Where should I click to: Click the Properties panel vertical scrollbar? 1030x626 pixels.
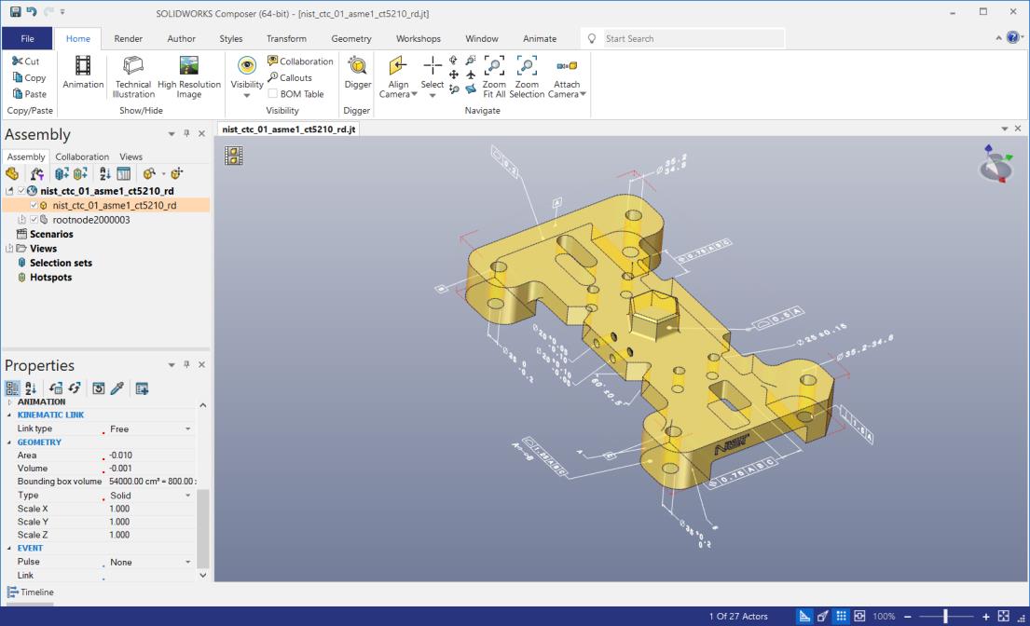pyautogui.click(x=203, y=528)
